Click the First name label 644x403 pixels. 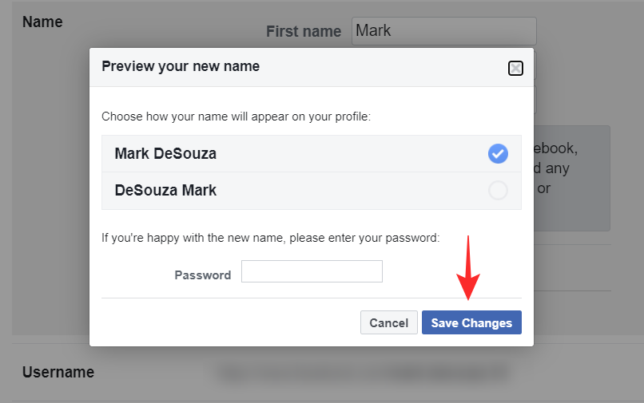pos(303,31)
